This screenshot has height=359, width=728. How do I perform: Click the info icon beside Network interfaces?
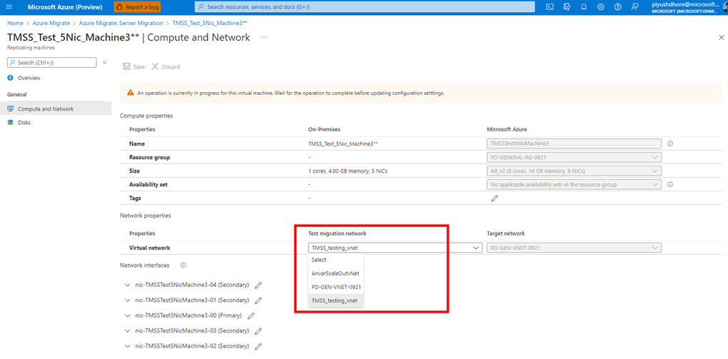(x=183, y=266)
